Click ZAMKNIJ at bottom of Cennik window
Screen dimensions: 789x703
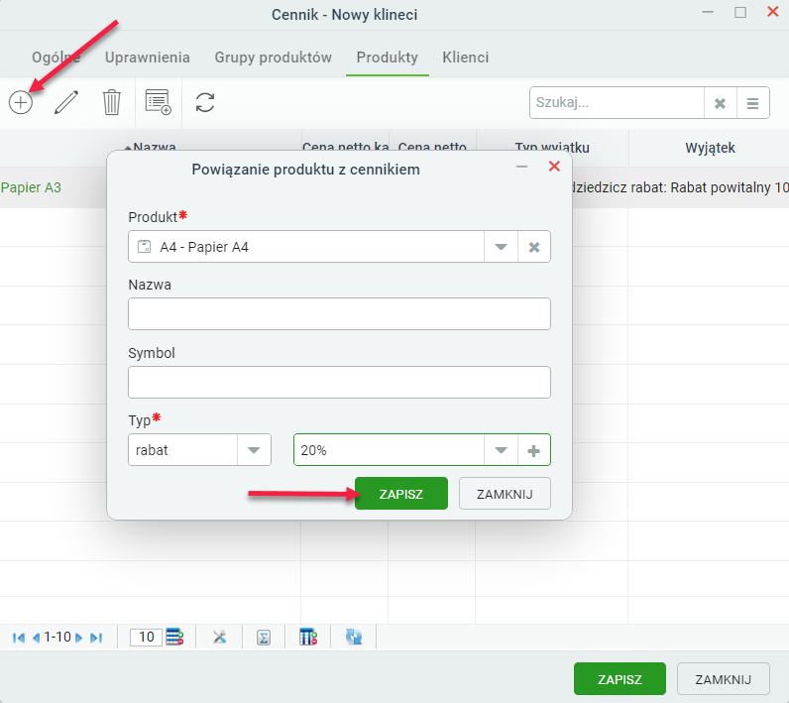tap(723, 679)
